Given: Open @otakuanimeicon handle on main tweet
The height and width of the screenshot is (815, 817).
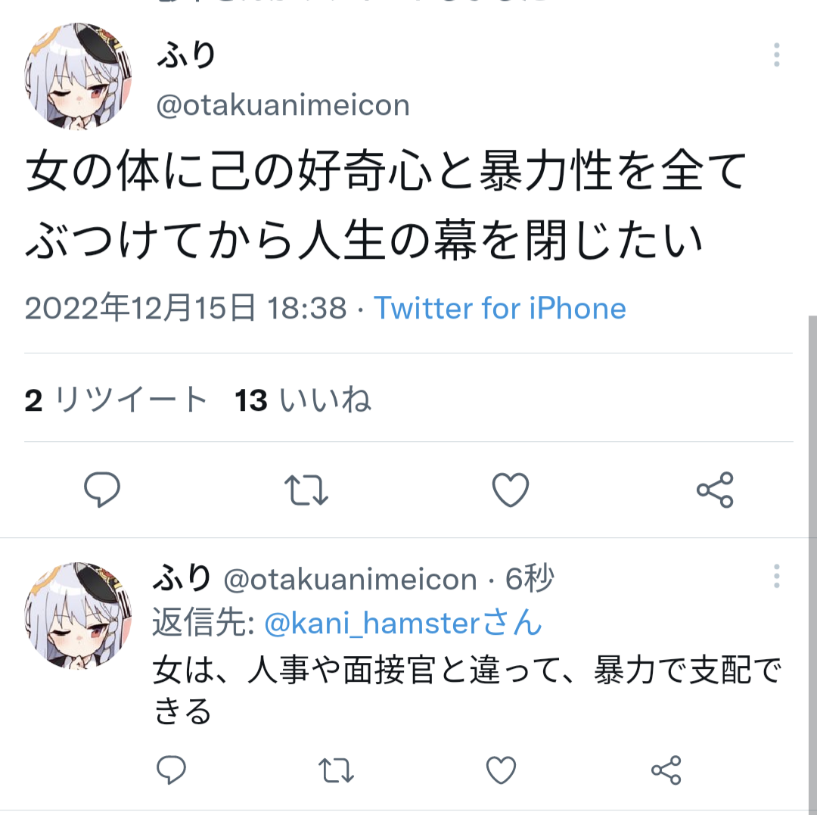Looking at the screenshot, I should click(283, 105).
